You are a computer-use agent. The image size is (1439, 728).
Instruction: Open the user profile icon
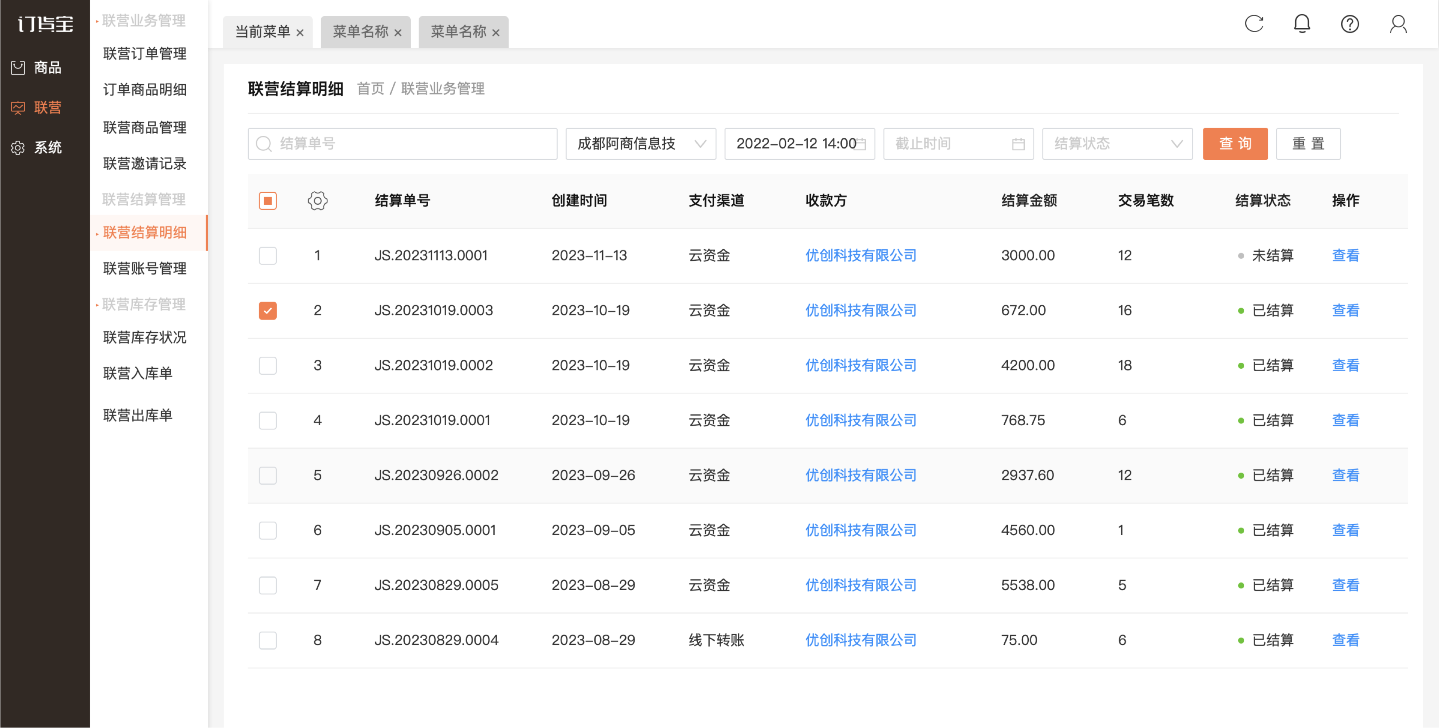coord(1398,24)
